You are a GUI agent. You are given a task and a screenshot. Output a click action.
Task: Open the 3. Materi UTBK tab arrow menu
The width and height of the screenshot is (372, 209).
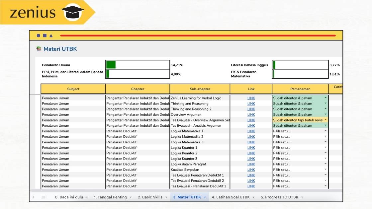(x=205, y=197)
